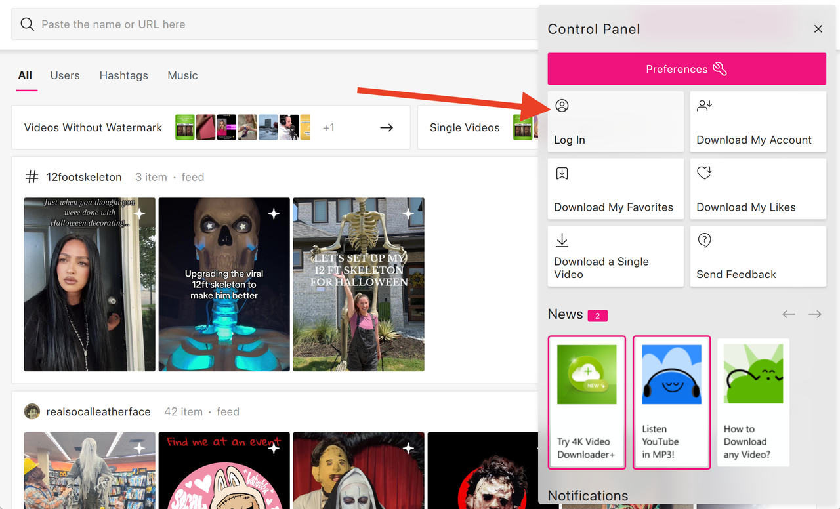
Task: Click the sparkle icon on the red curtain video
Action: (408, 448)
